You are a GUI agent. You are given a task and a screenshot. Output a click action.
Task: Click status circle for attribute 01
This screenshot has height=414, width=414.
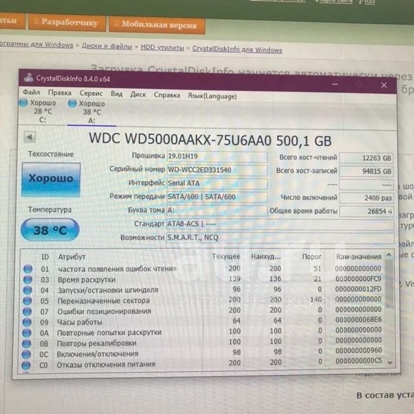28,269
